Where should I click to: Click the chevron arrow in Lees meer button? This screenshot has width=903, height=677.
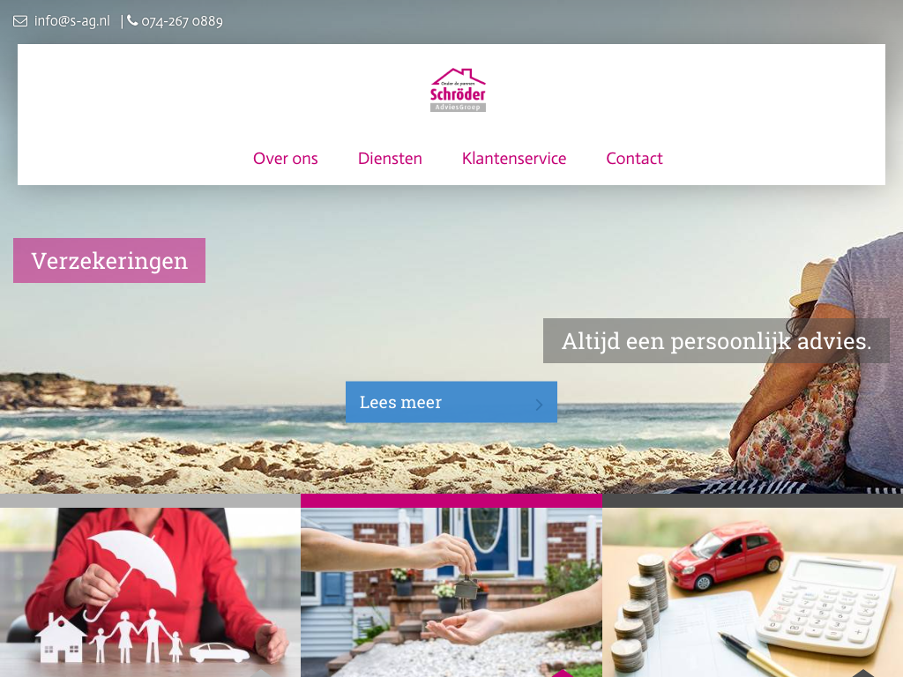[539, 405]
